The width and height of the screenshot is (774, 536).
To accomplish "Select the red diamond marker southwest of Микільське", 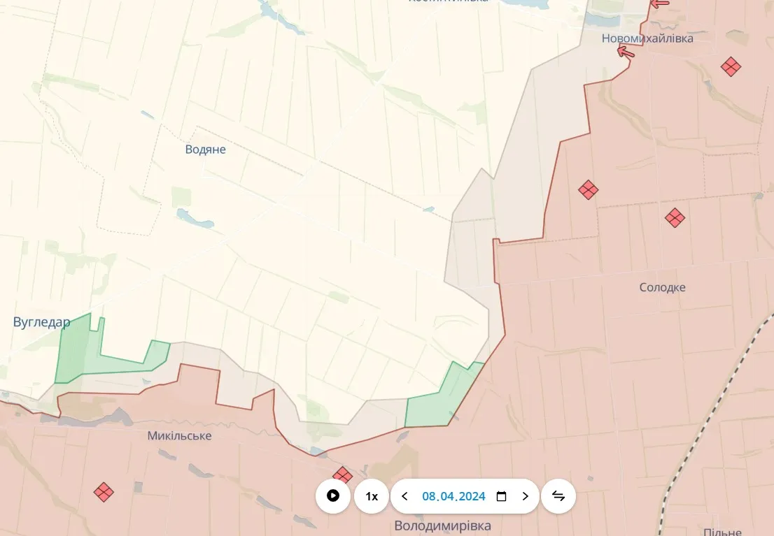I will pyautogui.click(x=104, y=492).
